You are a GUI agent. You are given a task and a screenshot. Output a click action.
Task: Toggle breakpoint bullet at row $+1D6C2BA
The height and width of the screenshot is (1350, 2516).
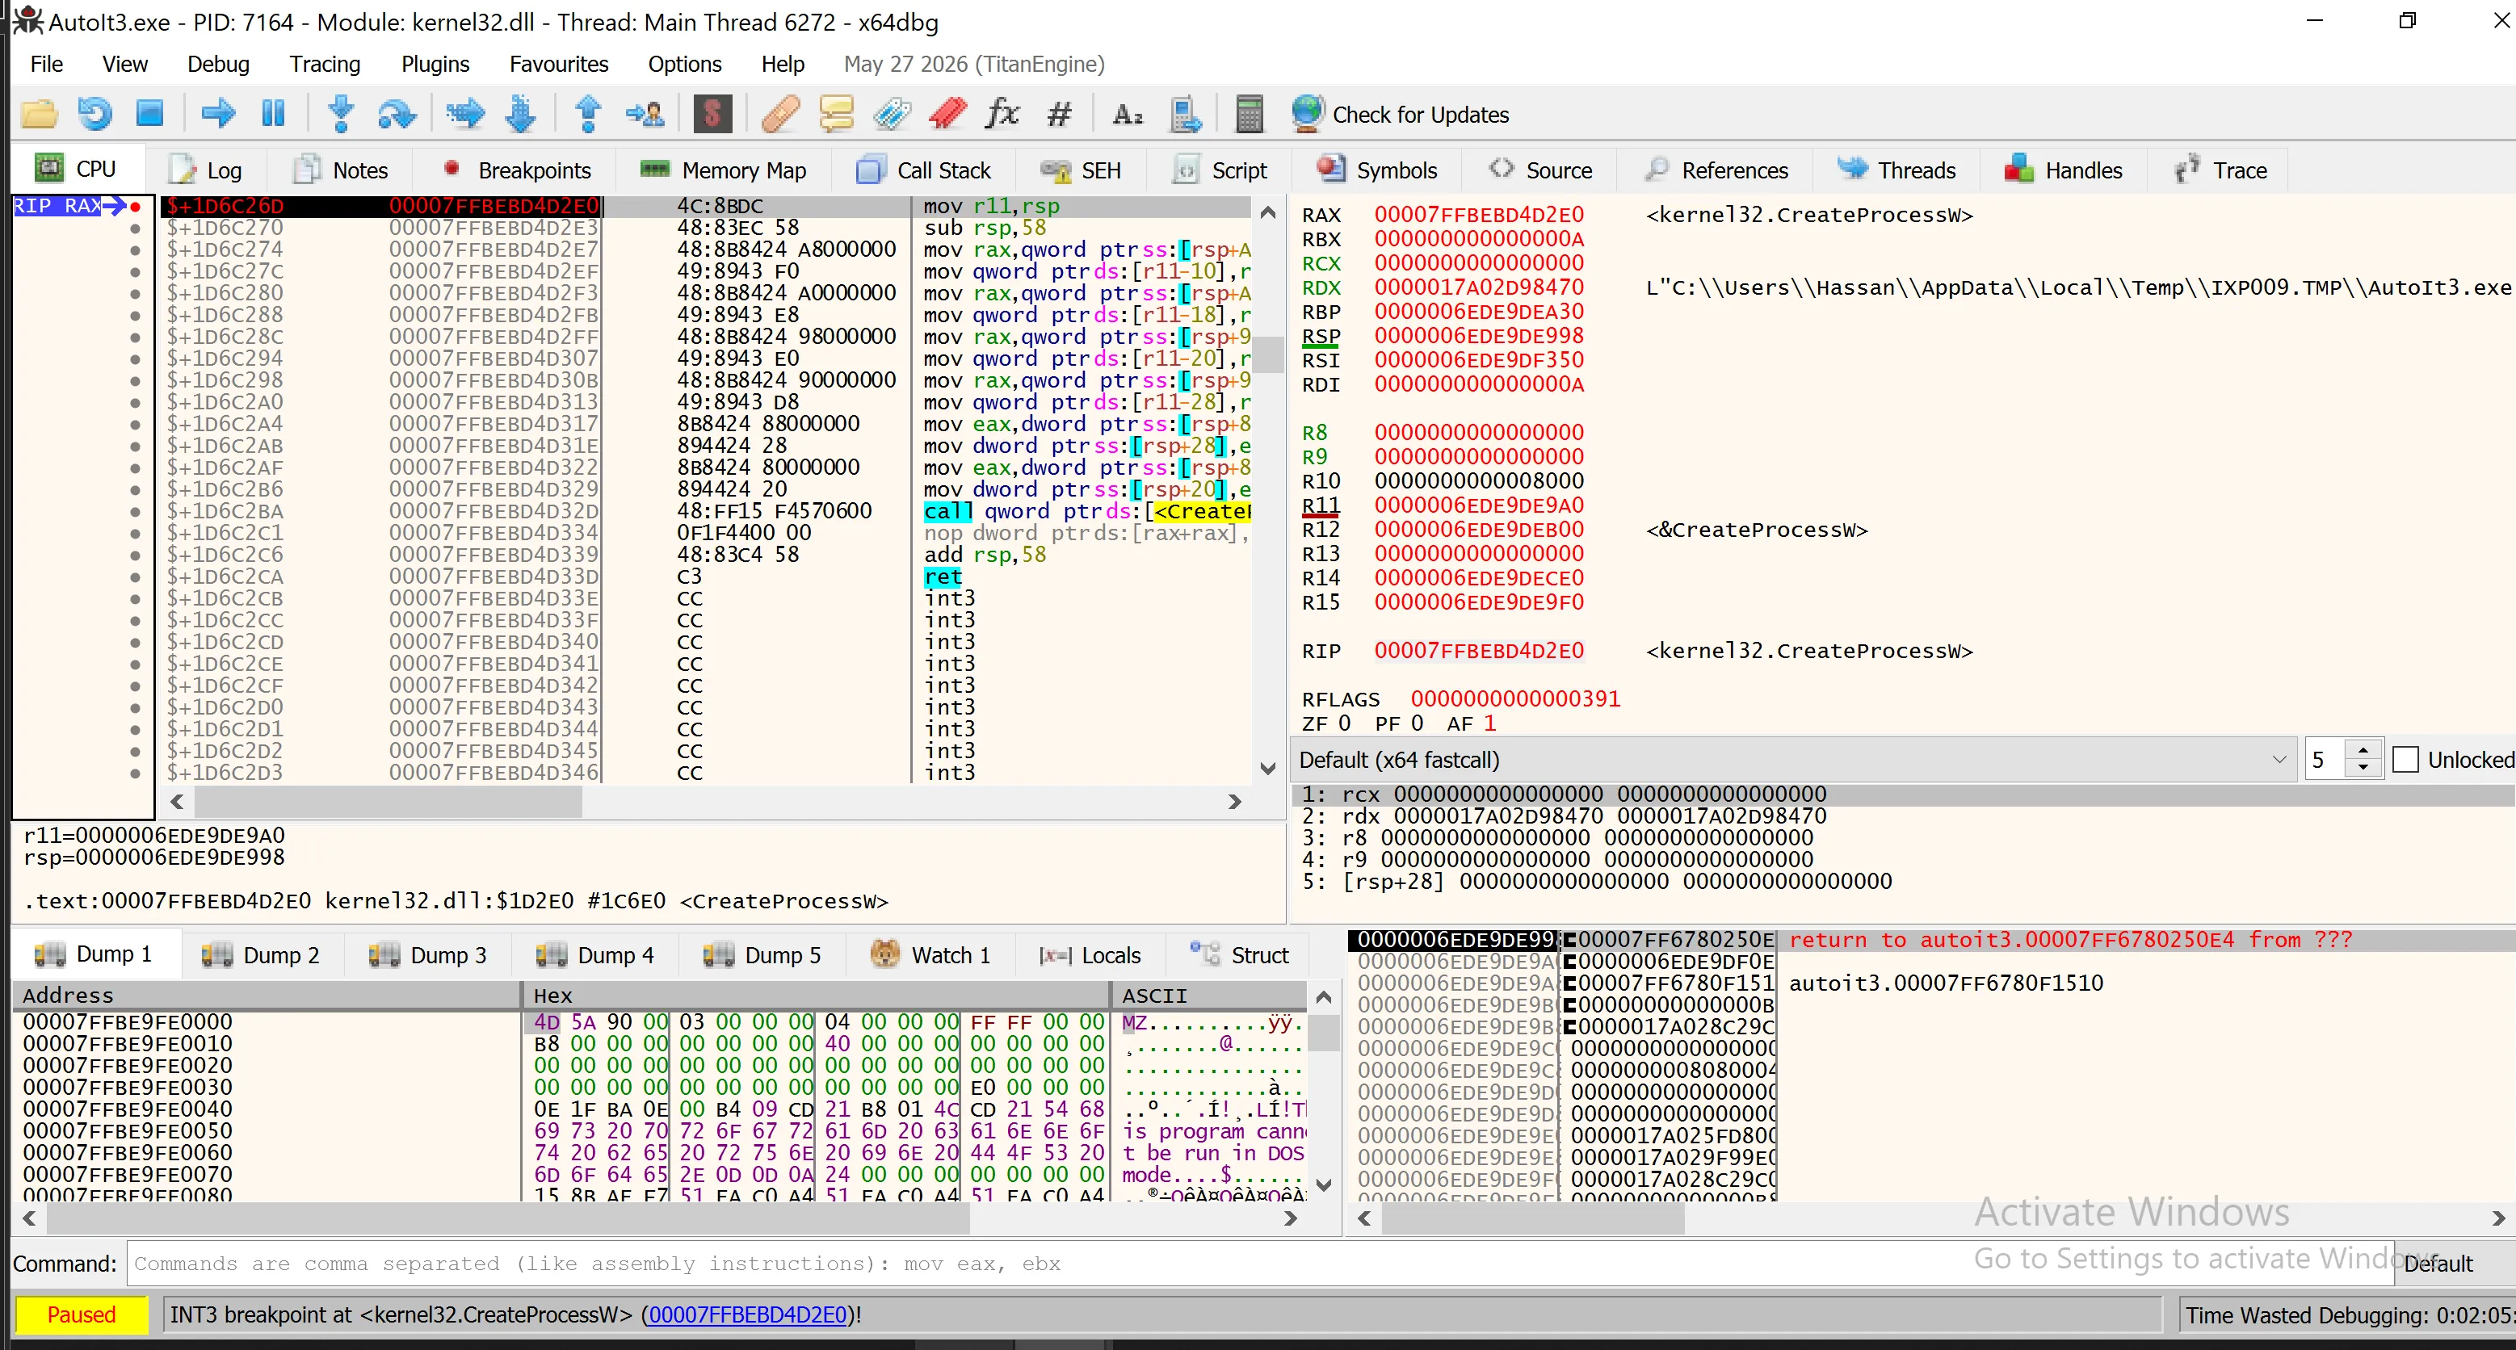click(x=135, y=511)
